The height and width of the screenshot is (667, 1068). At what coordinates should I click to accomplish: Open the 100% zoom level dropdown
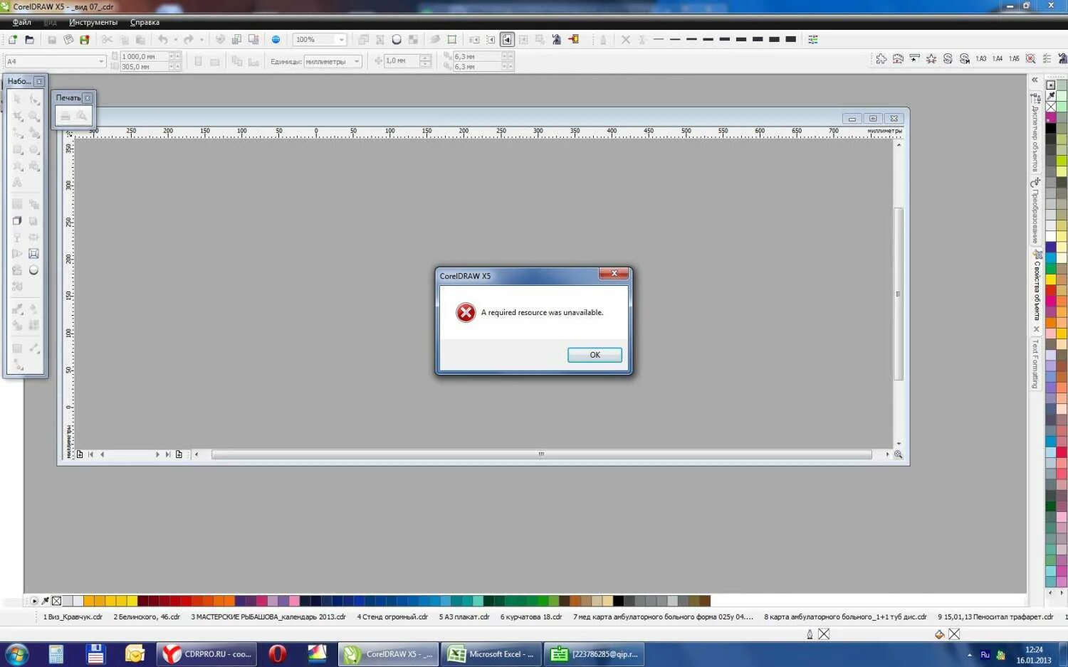click(341, 40)
